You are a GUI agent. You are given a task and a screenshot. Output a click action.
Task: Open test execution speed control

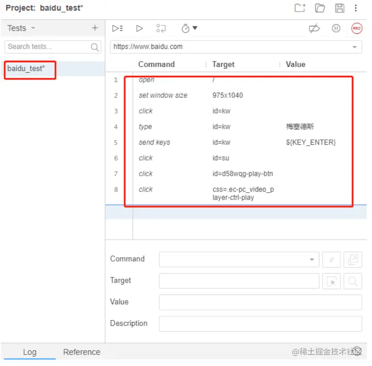tap(189, 28)
